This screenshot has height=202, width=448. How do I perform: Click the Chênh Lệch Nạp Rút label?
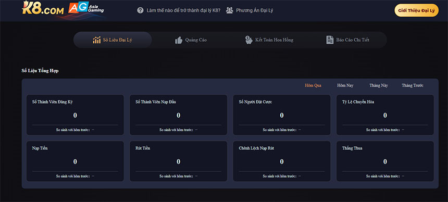(x=257, y=148)
